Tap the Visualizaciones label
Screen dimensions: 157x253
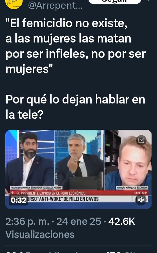coord(40,234)
